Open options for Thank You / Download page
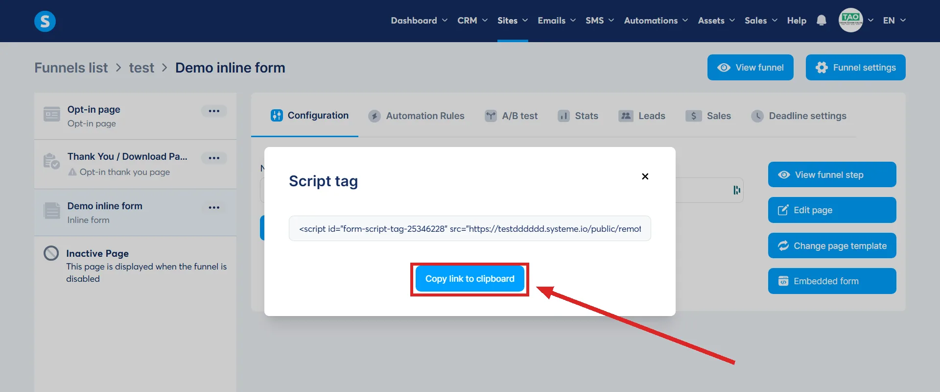940x392 pixels. point(214,158)
